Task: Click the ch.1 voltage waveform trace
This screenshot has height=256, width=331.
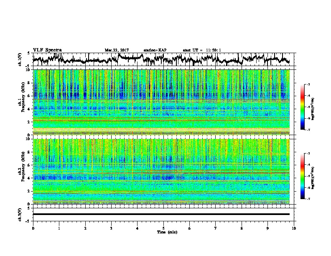Action: tap(161, 59)
